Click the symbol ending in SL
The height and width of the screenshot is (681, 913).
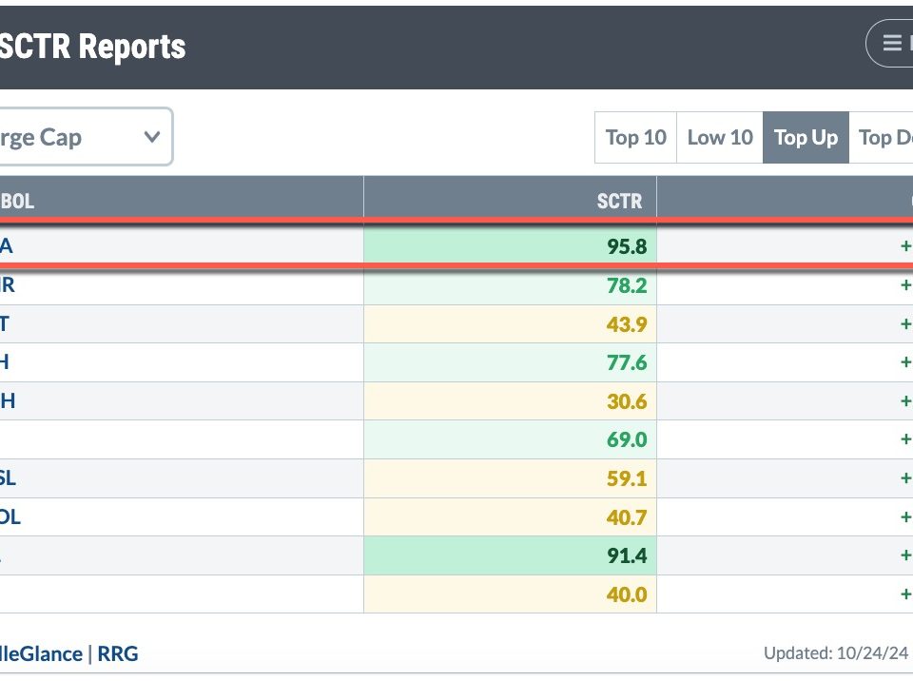click(x=8, y=478)
